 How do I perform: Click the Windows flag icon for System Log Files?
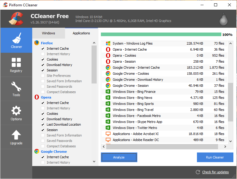coord(108,43)
